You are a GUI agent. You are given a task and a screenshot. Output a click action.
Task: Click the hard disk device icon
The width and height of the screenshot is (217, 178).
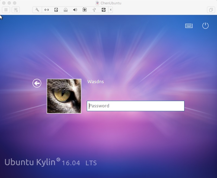[x=56, y=10]
